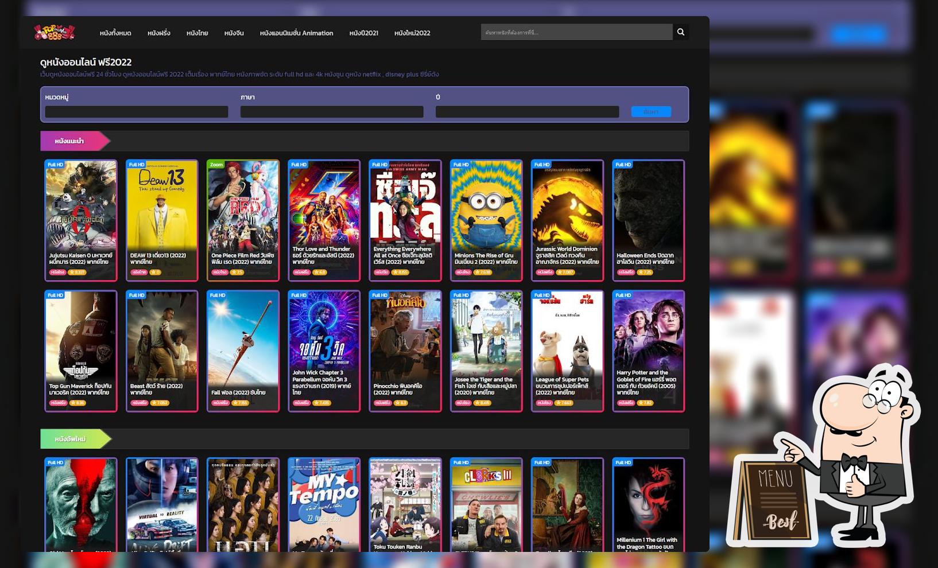This screenshot has width=938, height=568.
Task: Click star rating badge on Thor card
Action: pyautogui.click(x=320, y=273)
